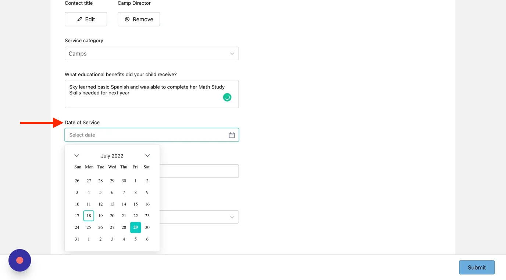Click the Select date input field
Viewport: 506px width, 280px height.
[x=152, y=135]
